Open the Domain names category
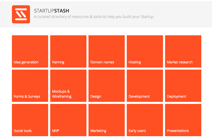The width and height of the screenshot is (212, 138). pos(107,52)
